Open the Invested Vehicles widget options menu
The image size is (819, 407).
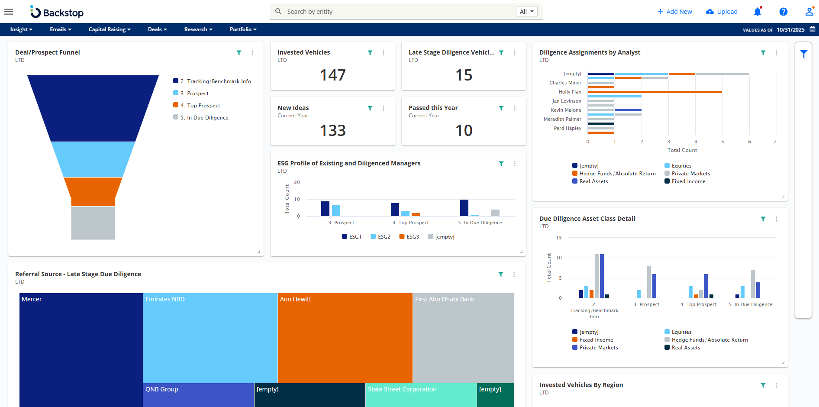pos(384,53)
